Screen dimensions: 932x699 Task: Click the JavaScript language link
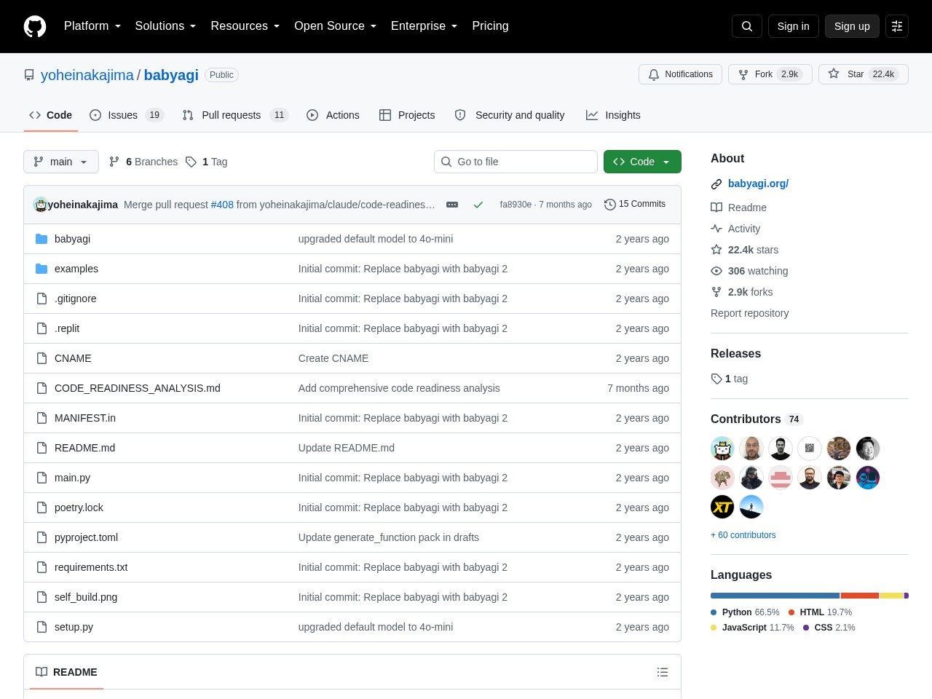click(x=752, y=628)
